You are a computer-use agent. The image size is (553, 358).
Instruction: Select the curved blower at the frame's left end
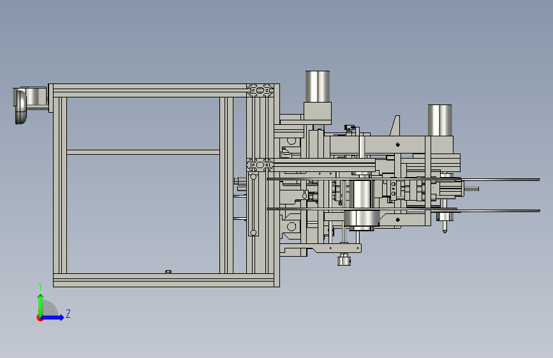21,106
